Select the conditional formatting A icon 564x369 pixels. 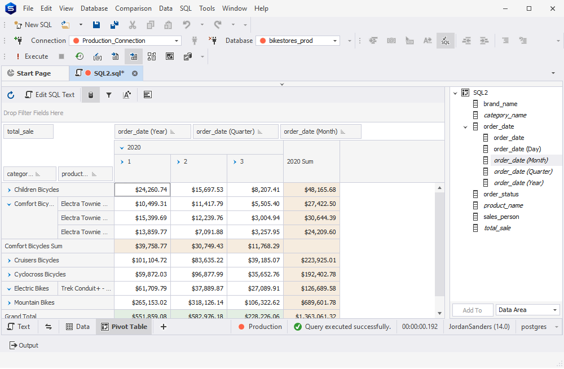point(127,94)
